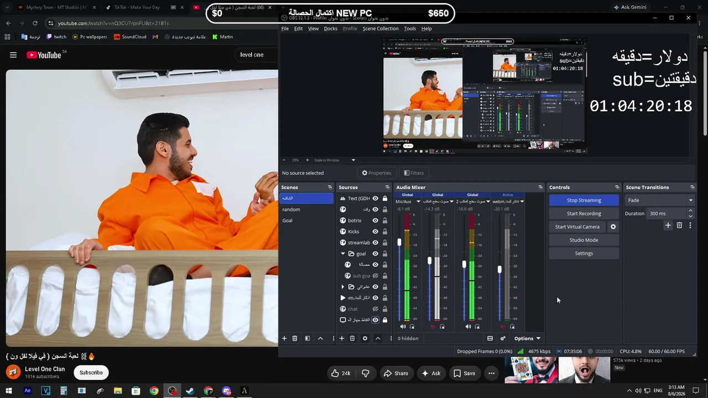
Task: Open Scene Transitions three-dot menu
Action: point(690,226)
